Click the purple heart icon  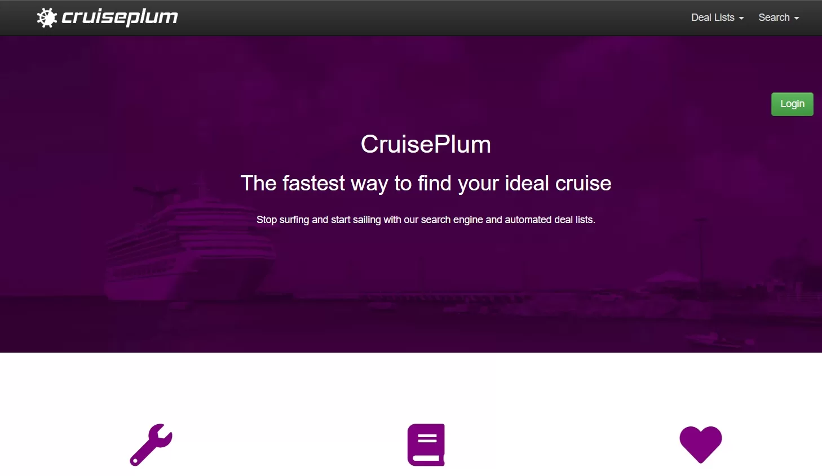701,444
